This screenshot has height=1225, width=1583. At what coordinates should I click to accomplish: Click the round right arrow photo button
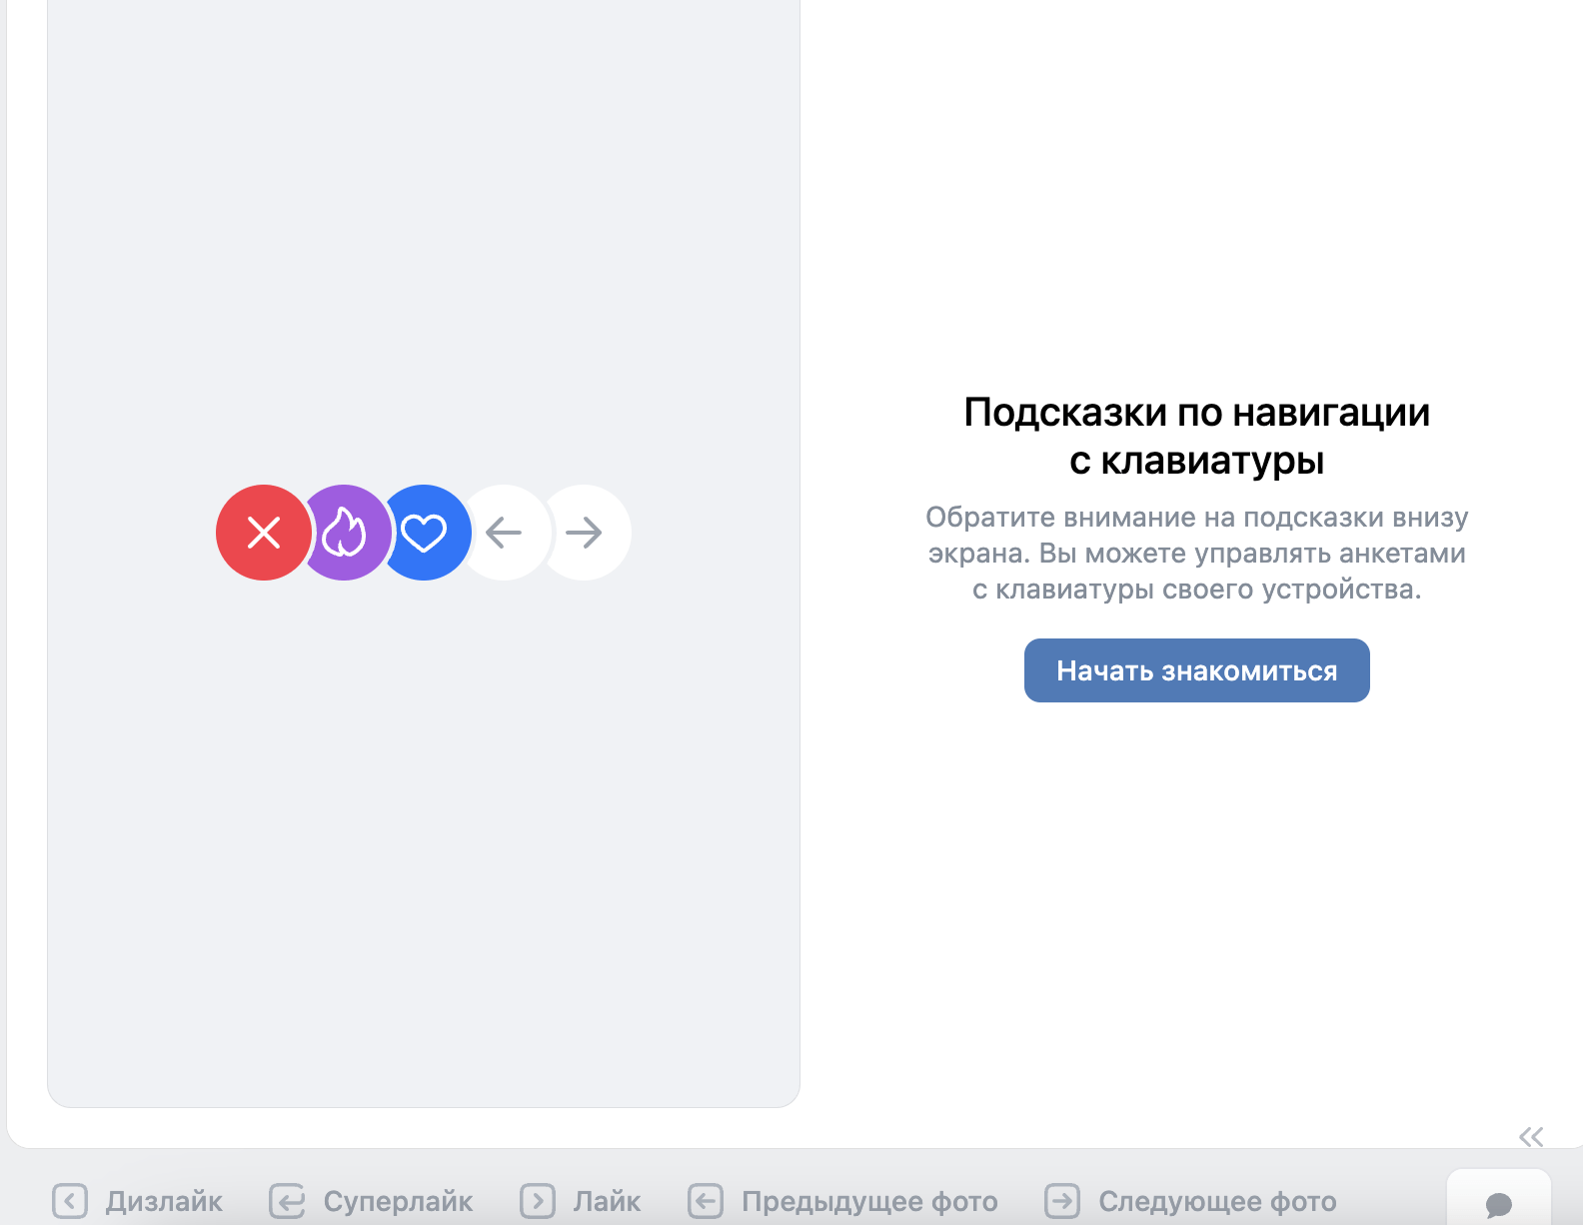pos(586,533)
